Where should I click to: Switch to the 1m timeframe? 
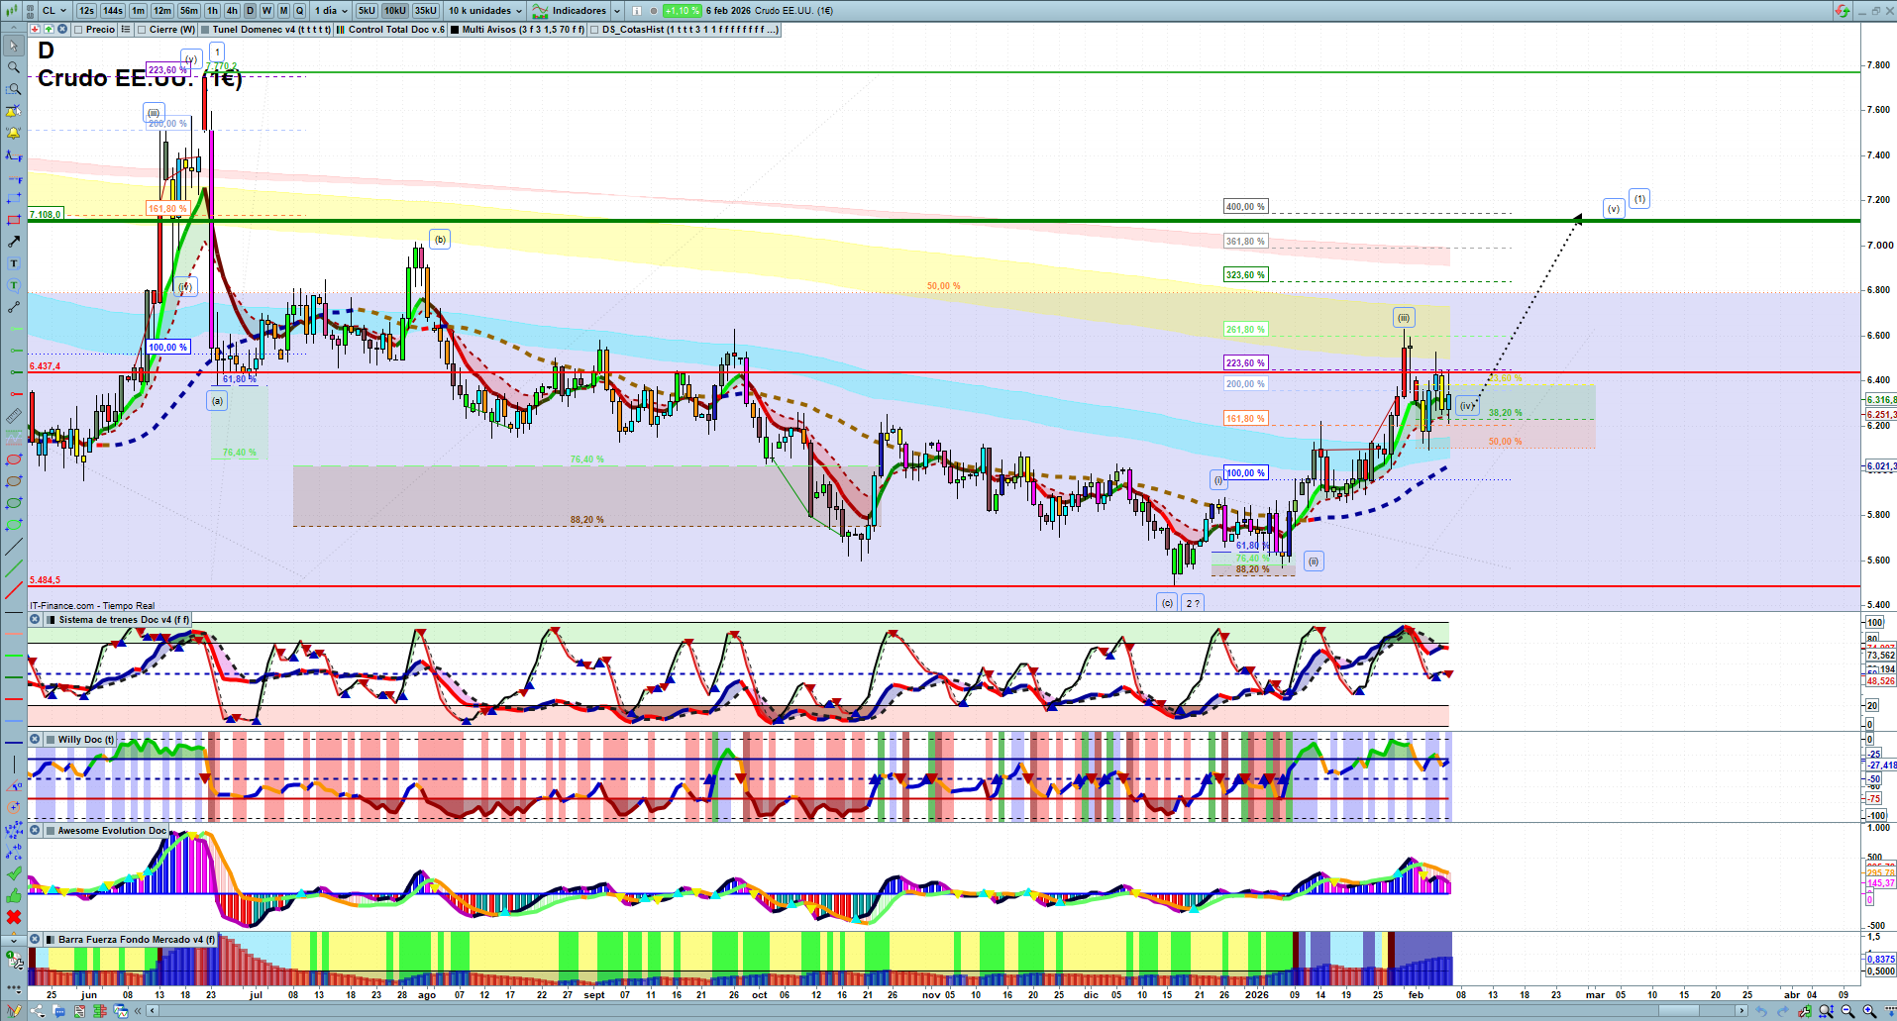(139, 11)
